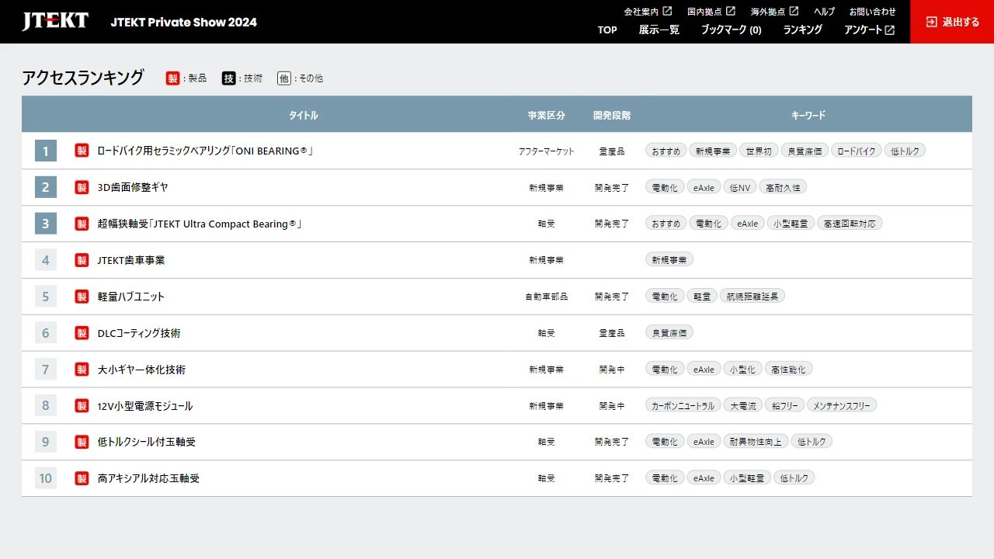Open the JTEKT歯車事業 title
This screenshot has width=994, height=559.
pyautogui.click(x=131, y=260)
